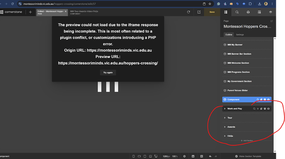Viewport: 285px width, 159px height.
Task: Open the stacked layers icon at toolbar end
Action: click(x=271, y=12)
